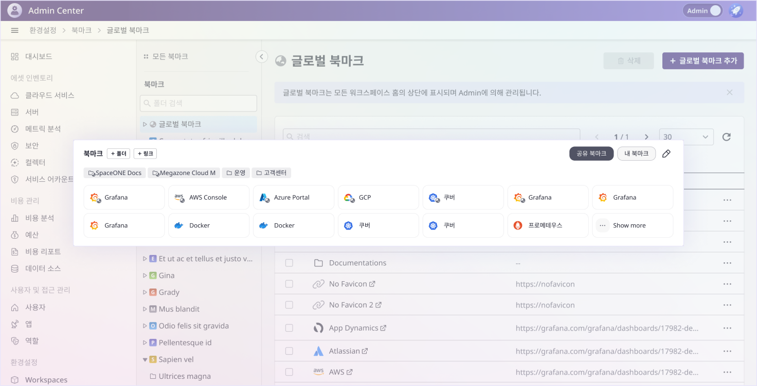Switch to 내 북마크 tab

636,153
